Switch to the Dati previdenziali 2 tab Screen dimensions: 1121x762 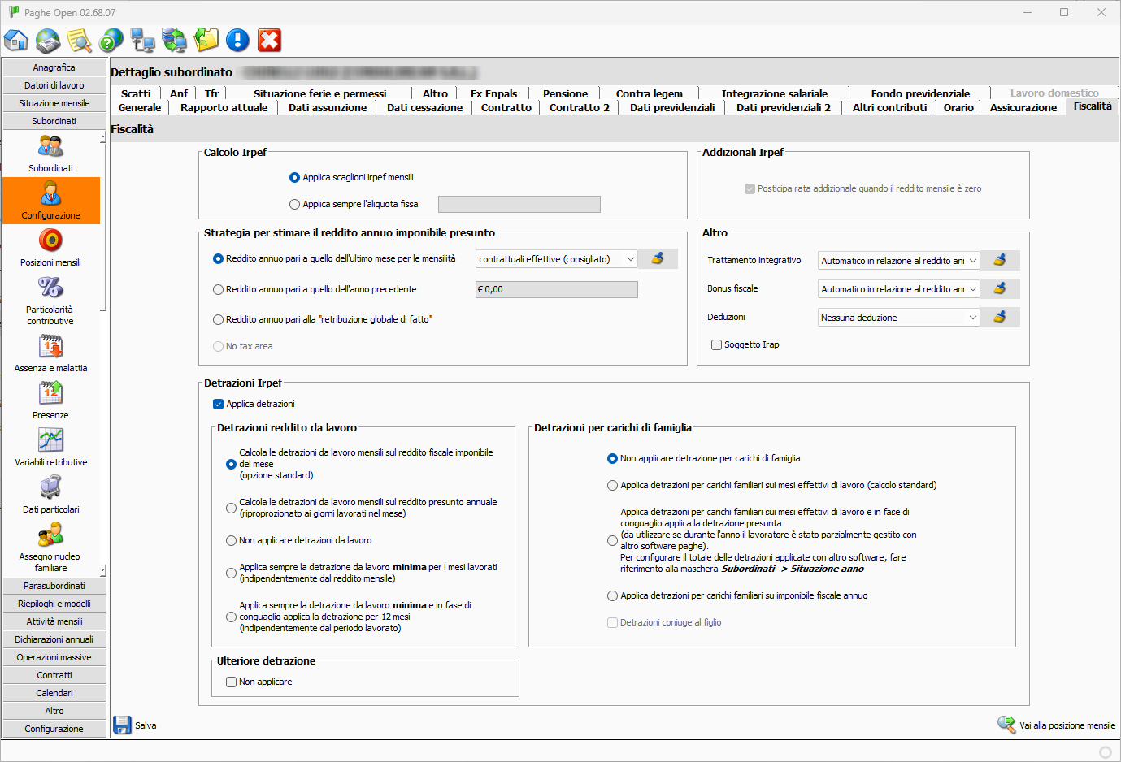[783, 107]
